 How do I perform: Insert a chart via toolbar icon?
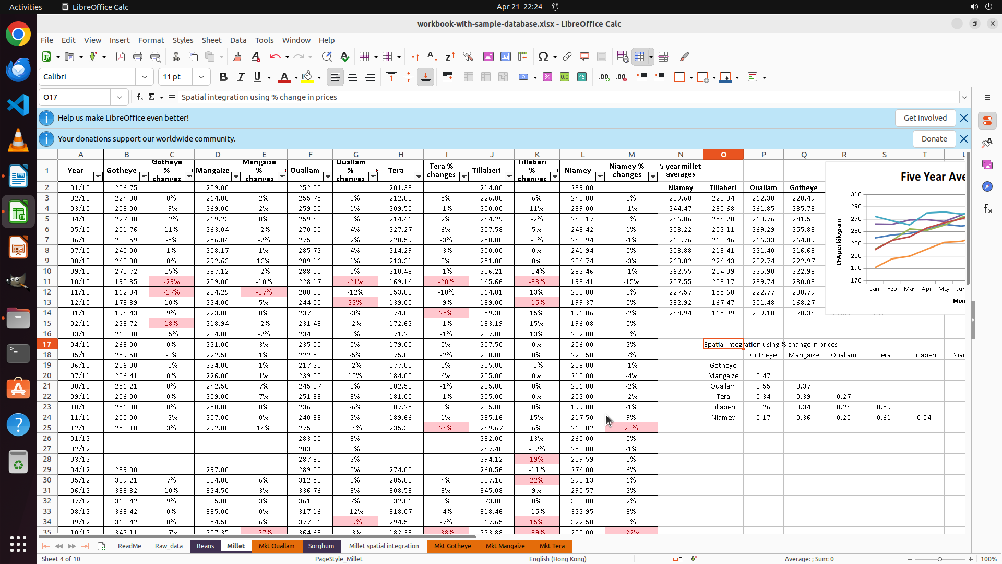(505, 56)
